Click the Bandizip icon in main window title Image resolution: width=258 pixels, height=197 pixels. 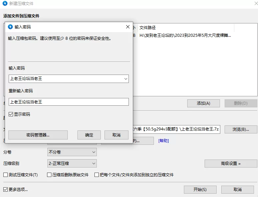(5, 3)
